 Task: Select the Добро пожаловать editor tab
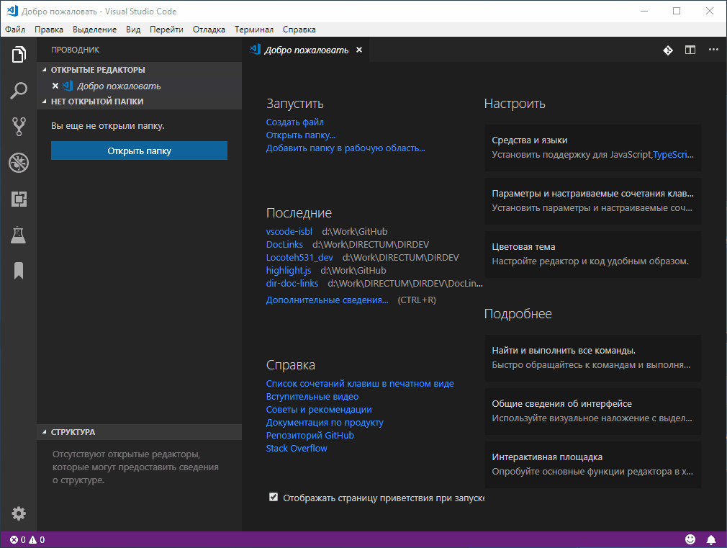(x=306, y=50)
